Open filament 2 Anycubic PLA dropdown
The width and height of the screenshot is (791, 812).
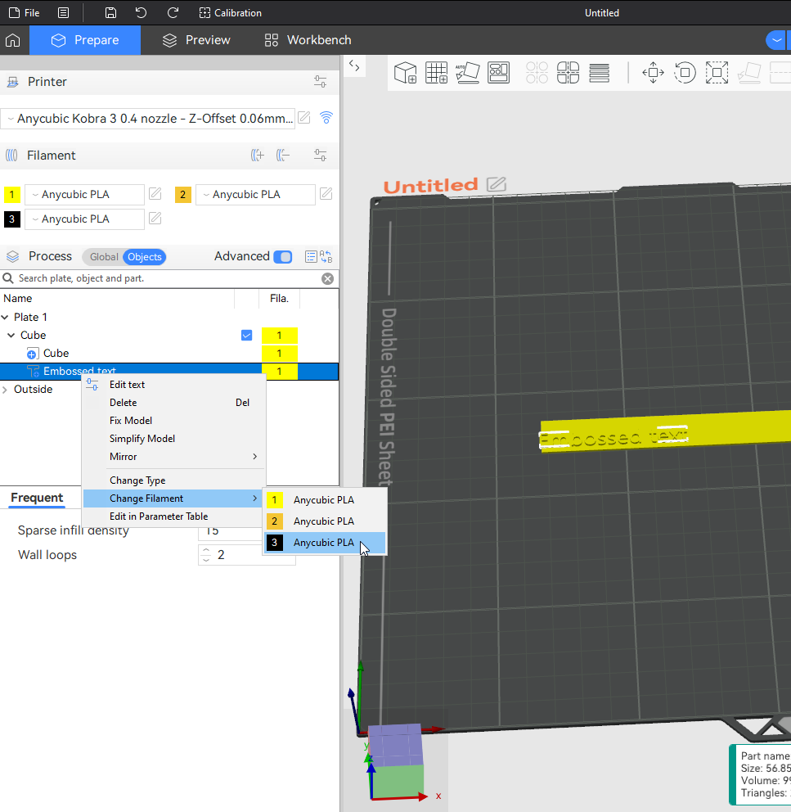point(254,195)
